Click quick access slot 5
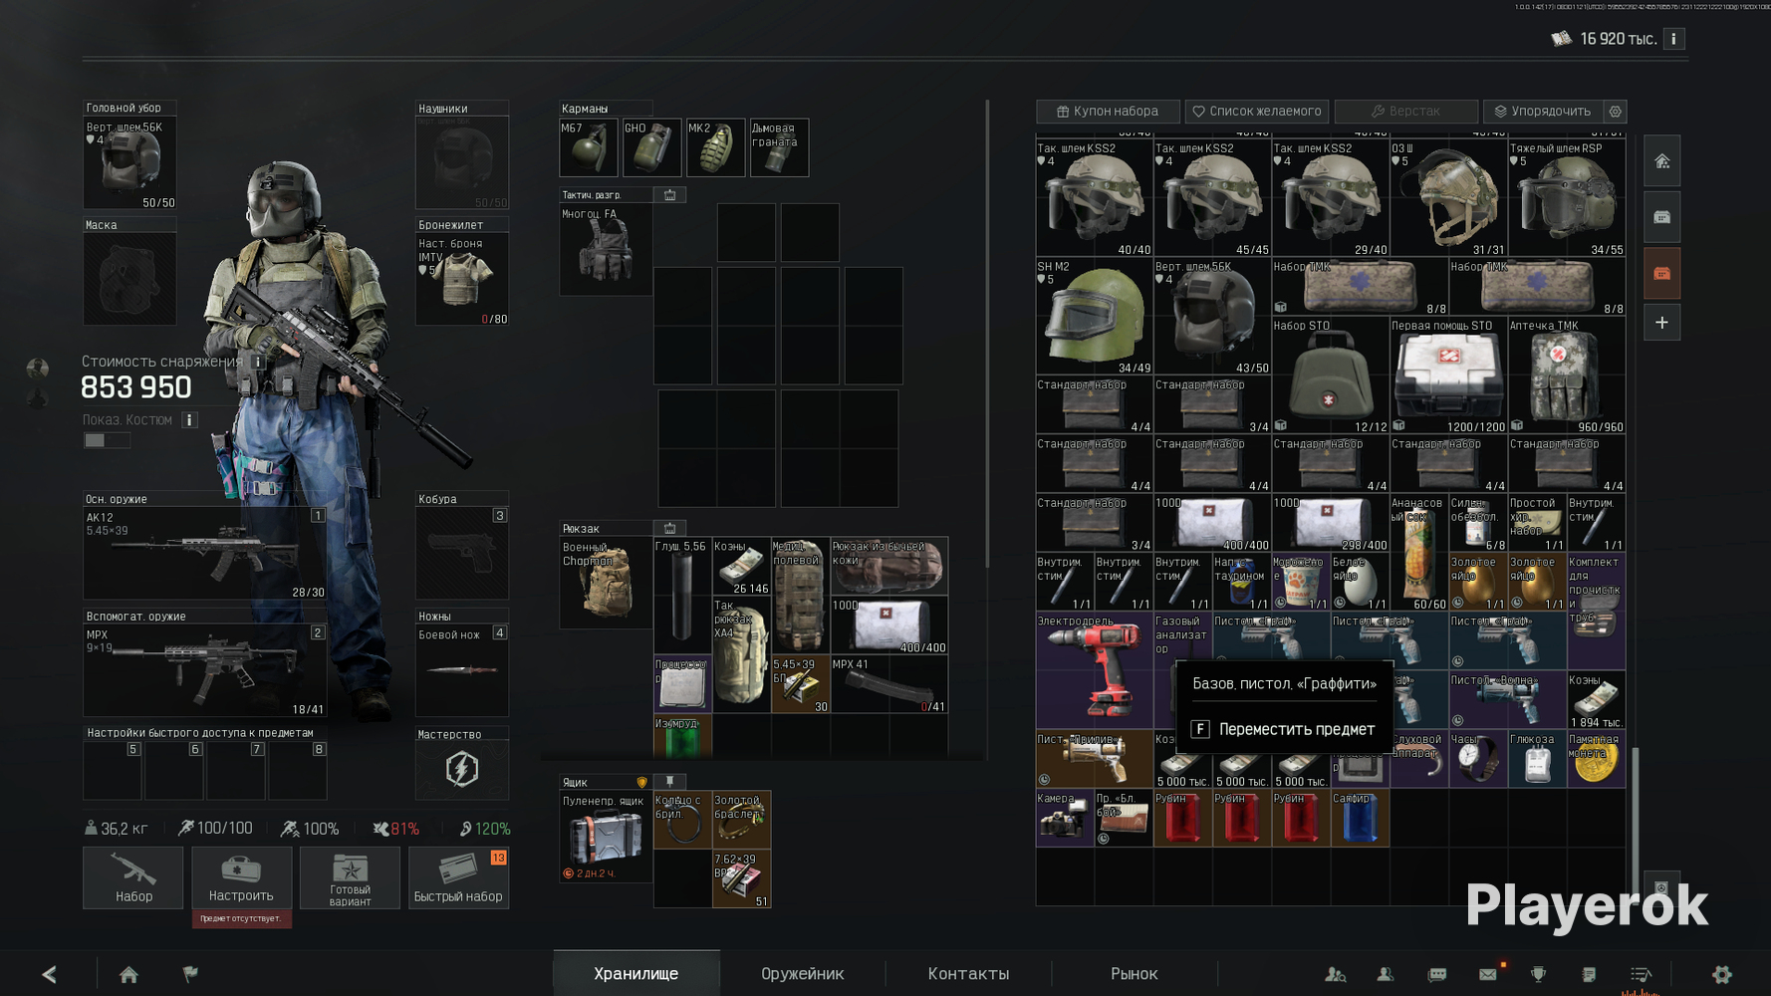This screenshot has width=1771, height=996. (113, 770)
